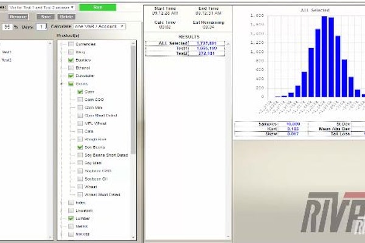Uncheck the Soy Beans checkbox
The image size is (365, 243).
coord(80,147)
